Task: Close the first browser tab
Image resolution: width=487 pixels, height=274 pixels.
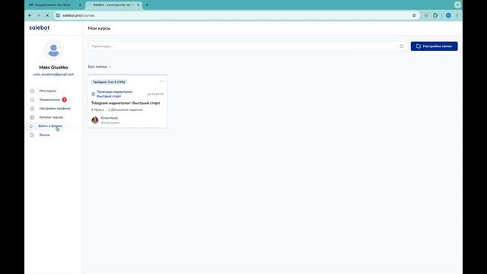Action: click(80, 5)
